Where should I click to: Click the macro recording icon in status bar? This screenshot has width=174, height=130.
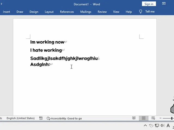point(41,118)
